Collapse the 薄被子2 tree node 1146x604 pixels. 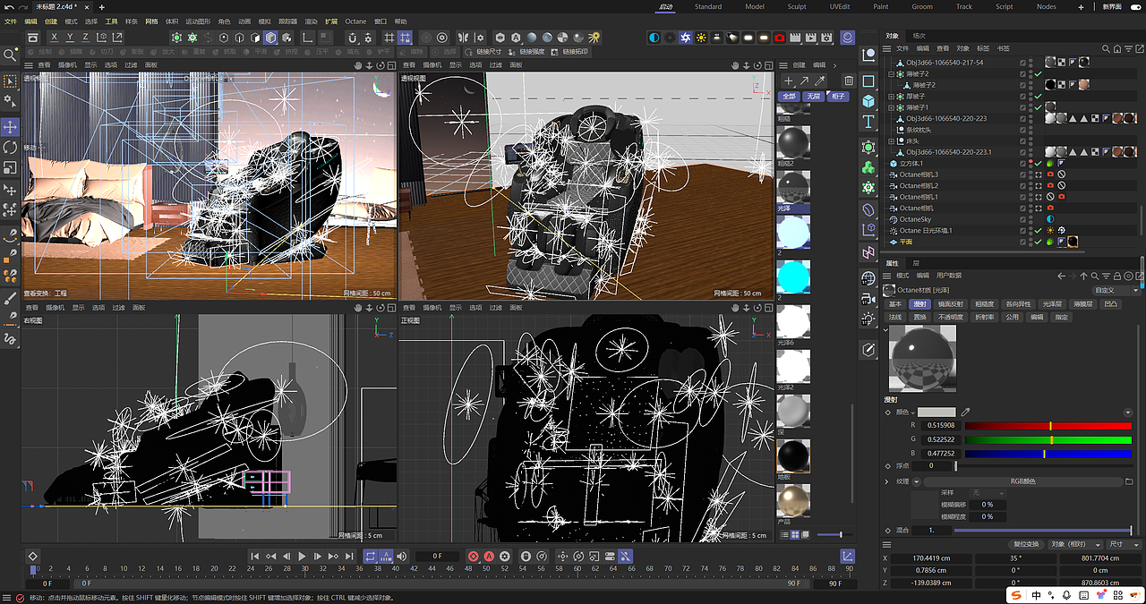tap(890, 74)
